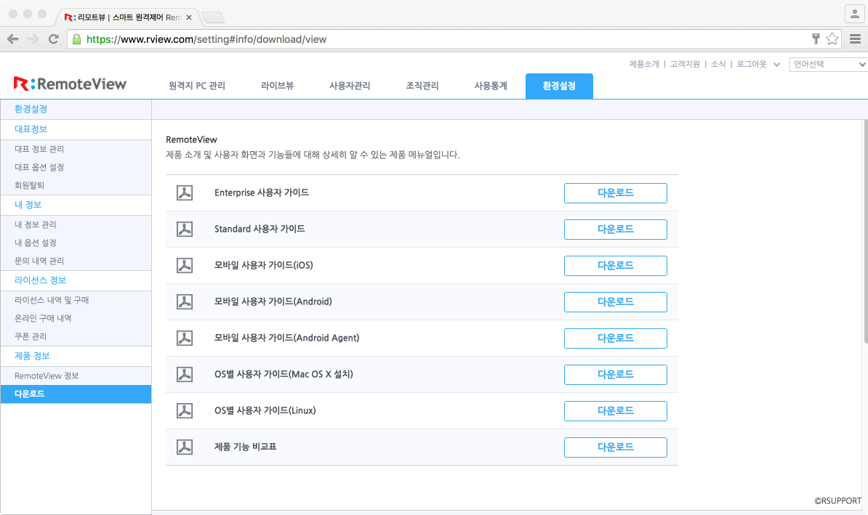This screenshot has width=868, height=515.
Task: Click 환경설정 sidebar heading
Action: pos(76,109)
